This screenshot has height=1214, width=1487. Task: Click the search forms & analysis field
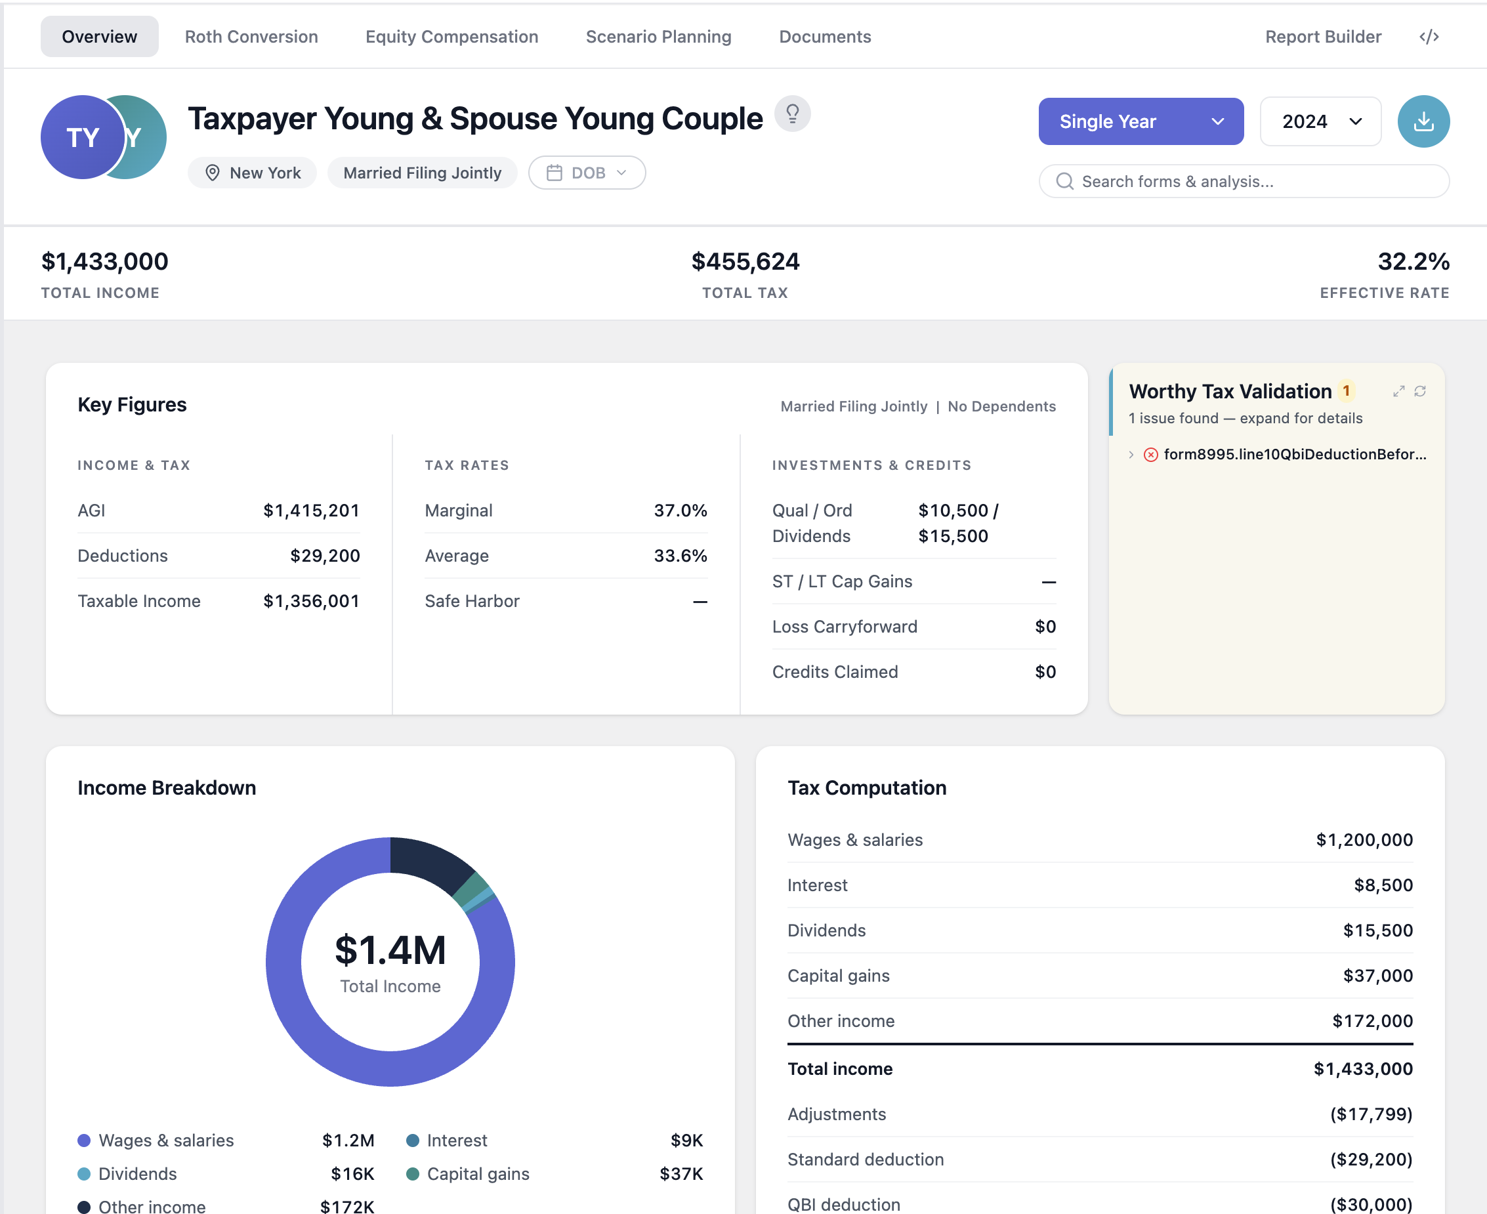pyautogui.click(x=1244, y=181)
